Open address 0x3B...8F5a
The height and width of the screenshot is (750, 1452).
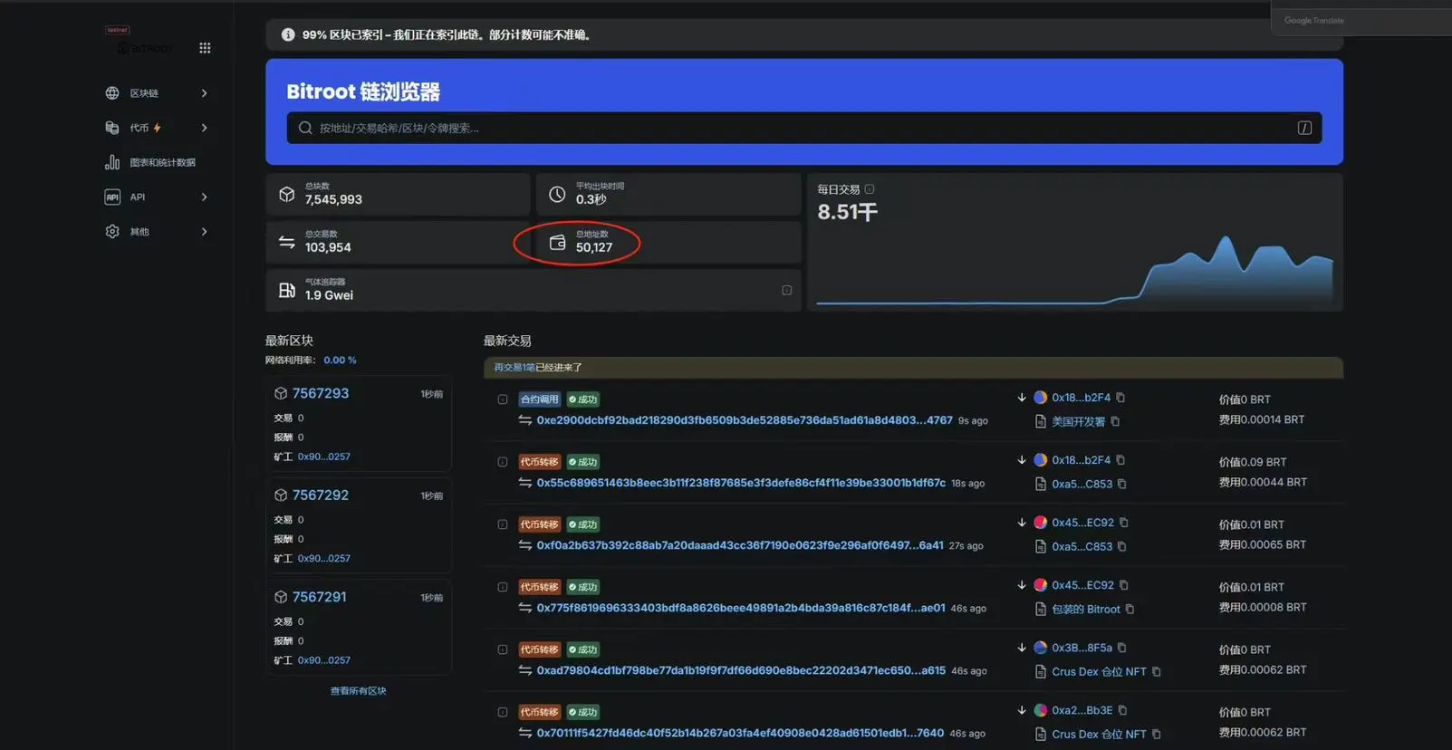pyautogui.click(x=1082, y=648)
